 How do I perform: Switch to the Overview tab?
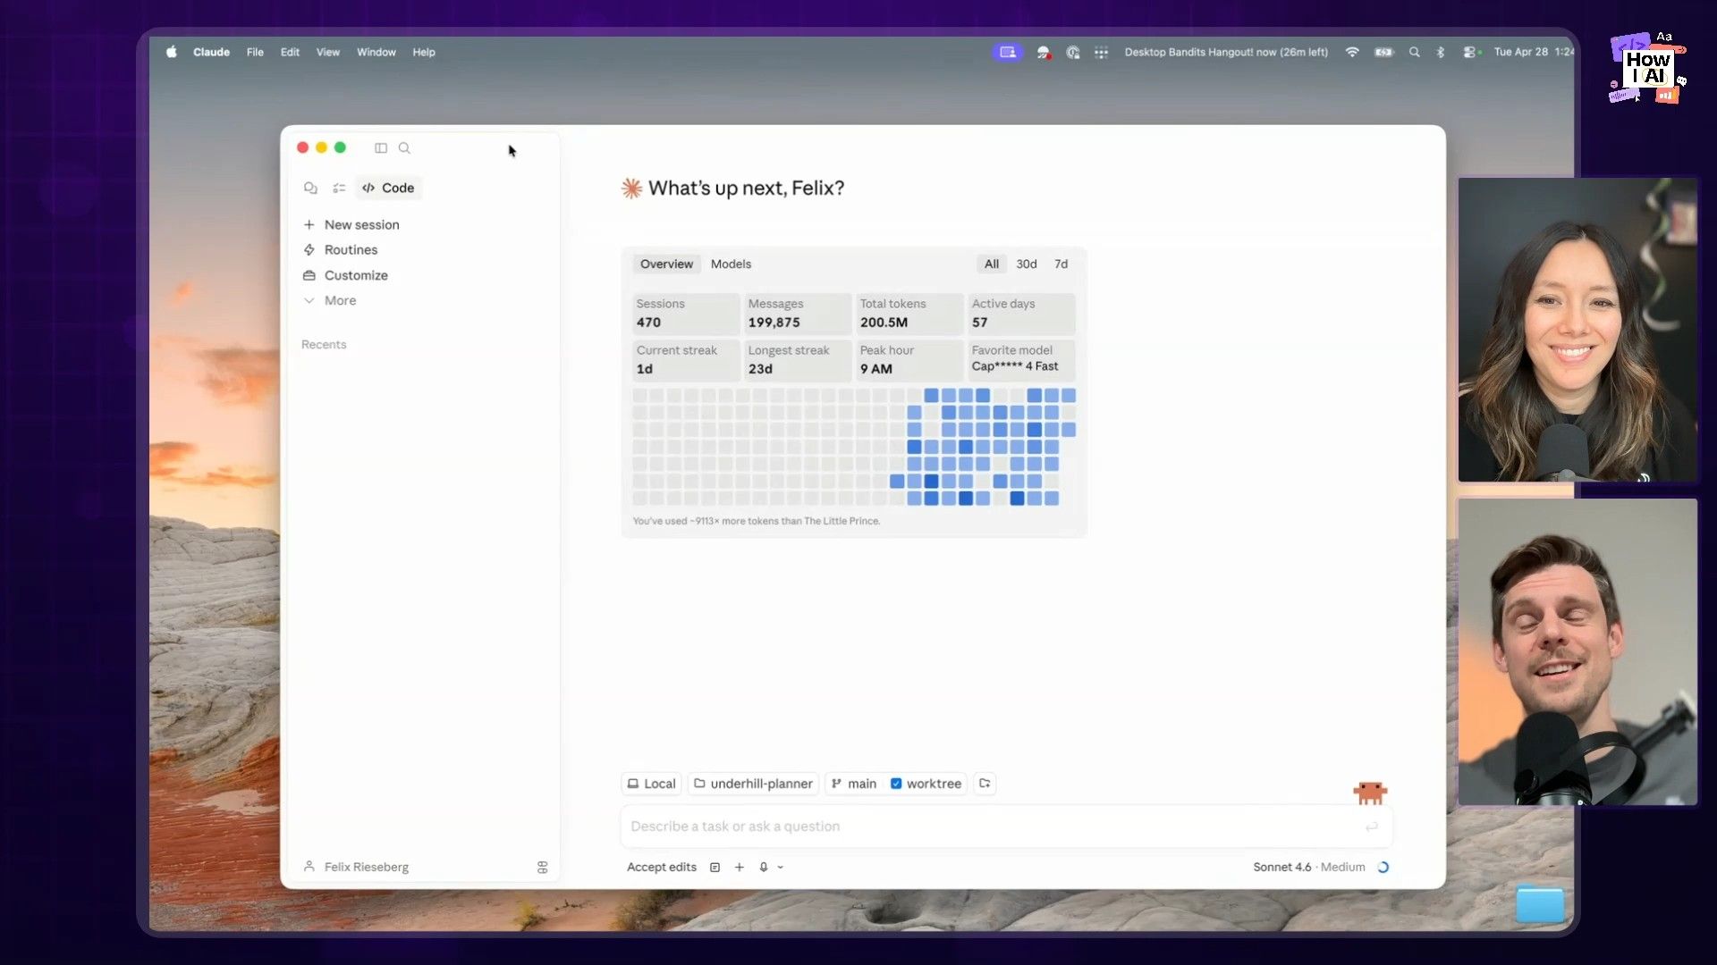click(x=666, y=264)
